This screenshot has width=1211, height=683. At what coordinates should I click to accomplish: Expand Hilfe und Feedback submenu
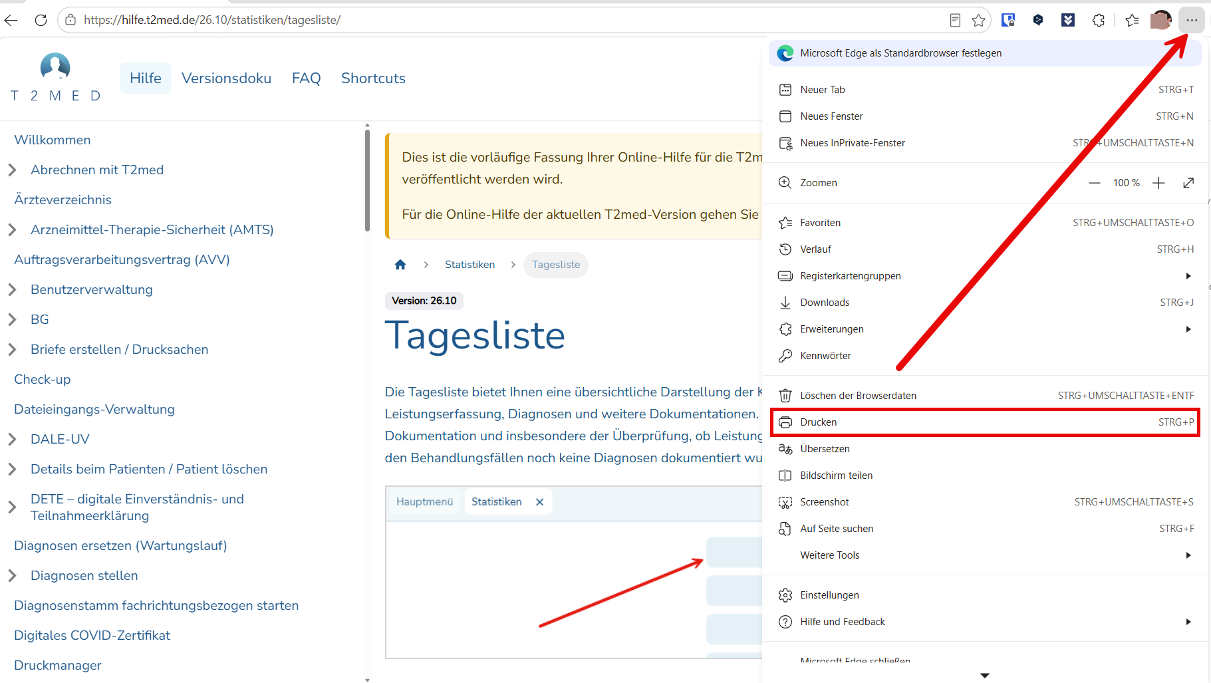[985, 622]
